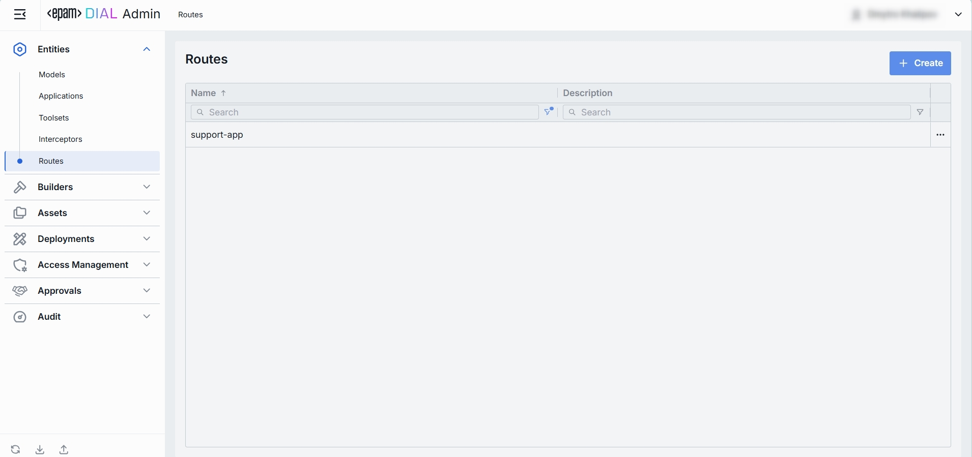Click the refresh icon at sidebar bottom

pos(16,449)
